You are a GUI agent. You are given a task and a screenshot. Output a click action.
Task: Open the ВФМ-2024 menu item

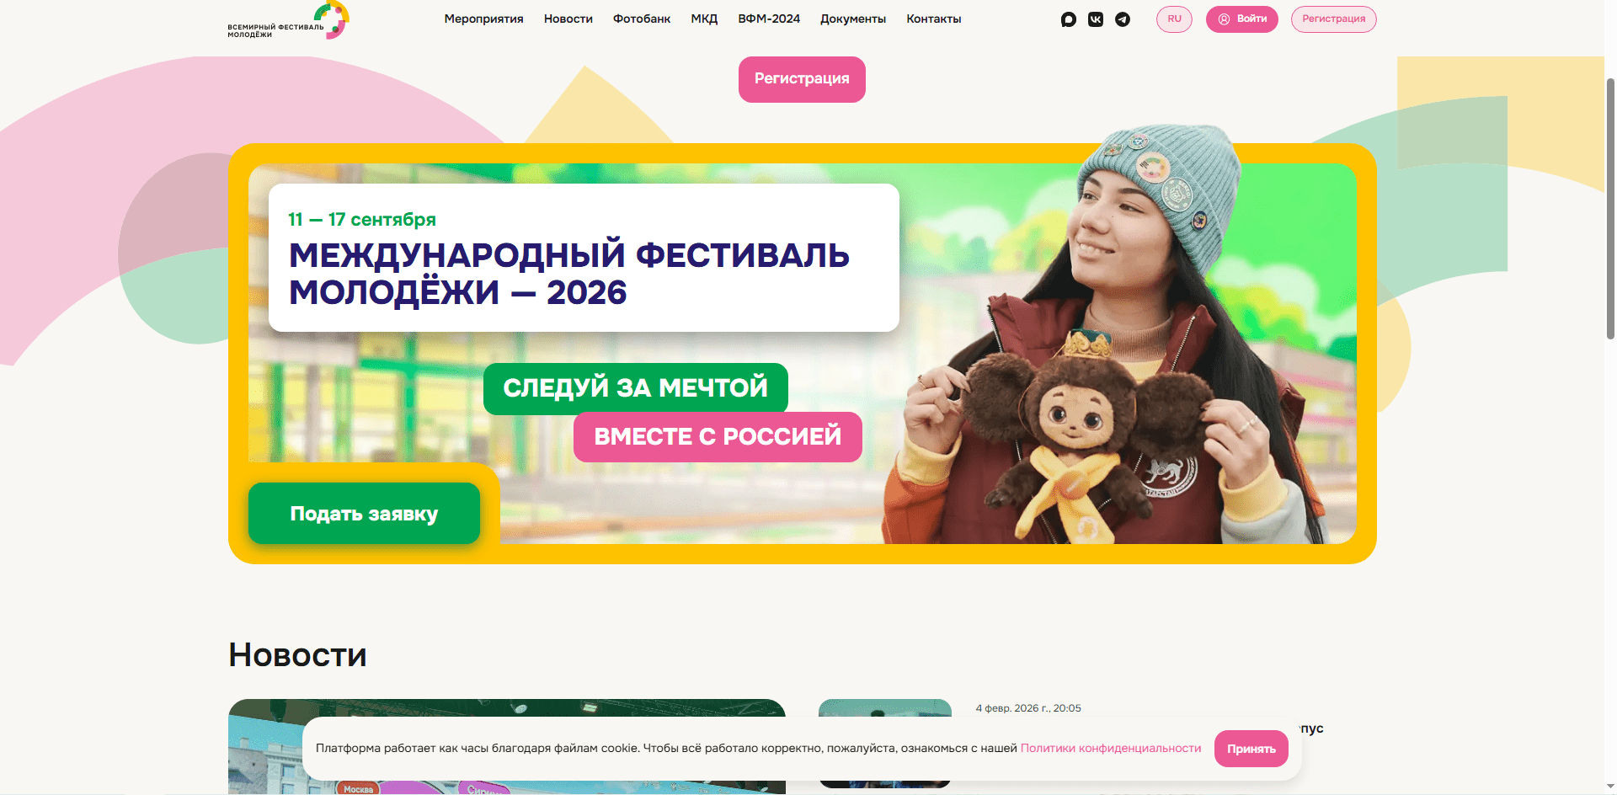[769, 19]
